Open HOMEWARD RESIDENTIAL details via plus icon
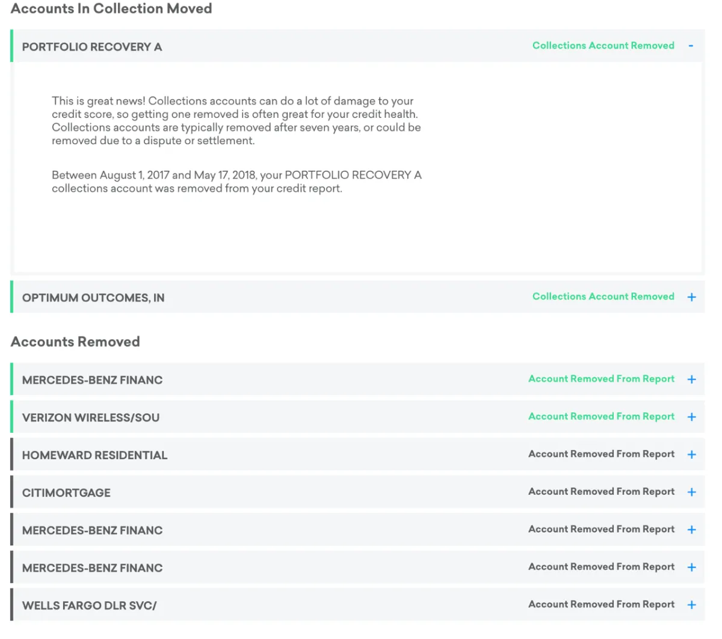Image resolution: width=722 pixels, height=639 pixels. click(691, 454)
